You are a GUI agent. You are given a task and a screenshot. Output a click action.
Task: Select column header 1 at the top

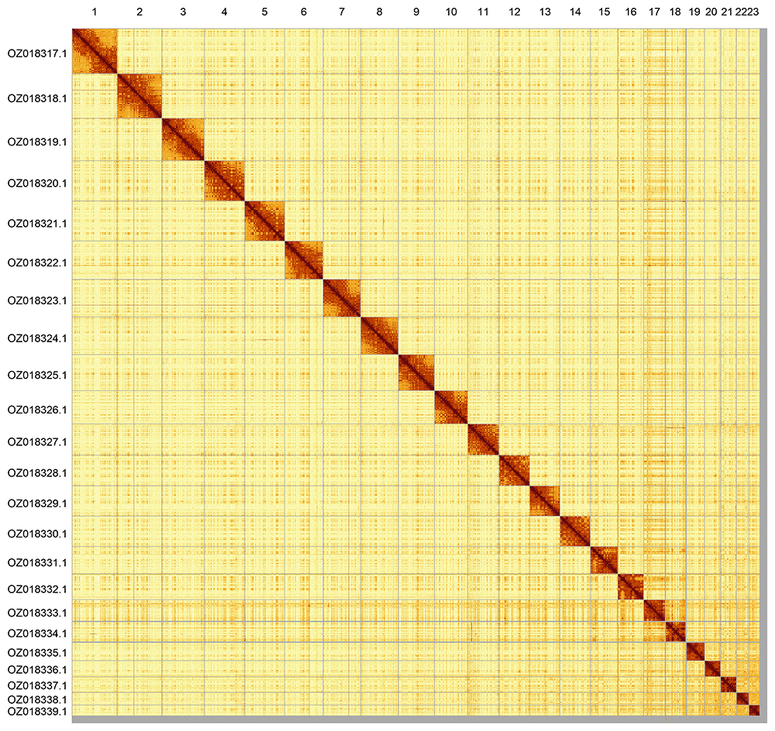click(94, 12)
